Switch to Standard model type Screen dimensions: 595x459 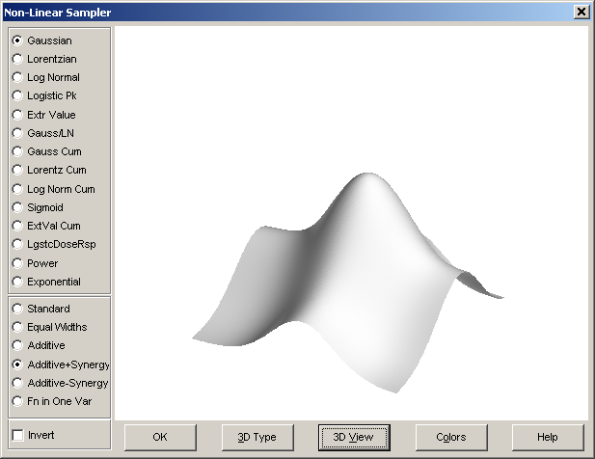(41, 309)
